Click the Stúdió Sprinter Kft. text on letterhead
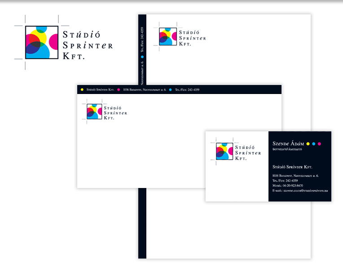The width and height of the screenshot is (343, 273). [x=193, y=38]
